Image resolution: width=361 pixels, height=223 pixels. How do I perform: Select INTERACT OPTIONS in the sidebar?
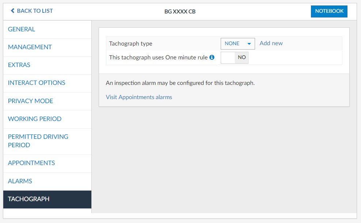point(37,83)
